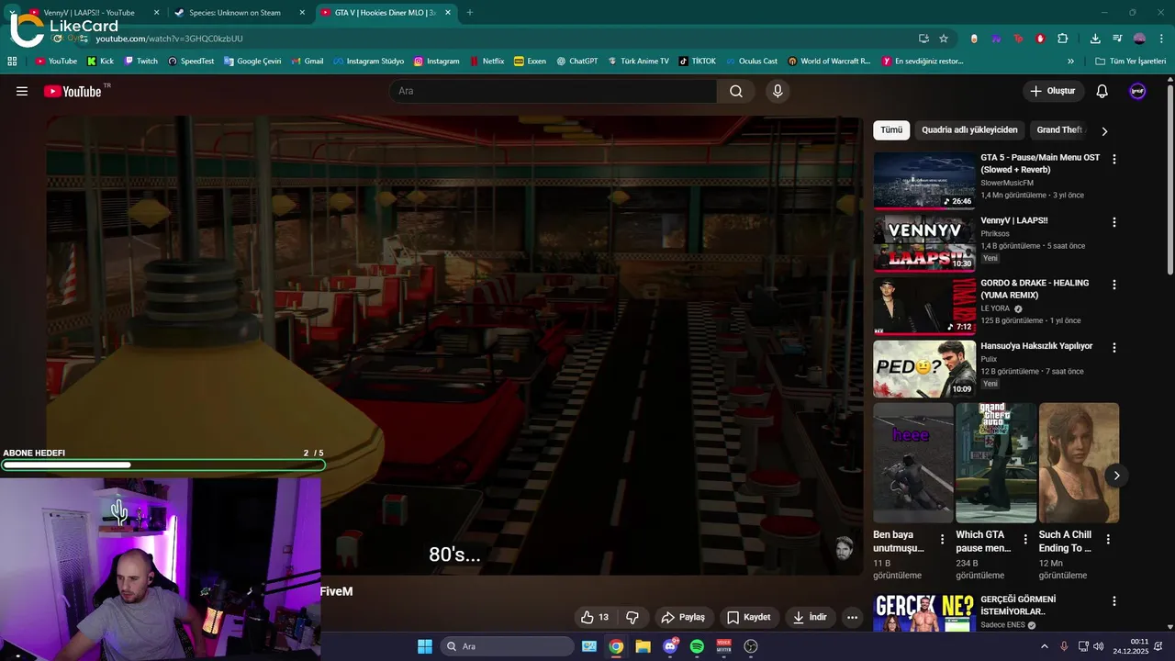The image size is (1175, 661).
Task: Show next shorts with carousel arrow
Action: pos(1116,475)
